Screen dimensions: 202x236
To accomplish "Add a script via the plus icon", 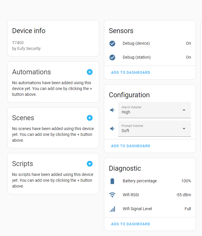I will pyautogui.click(x=90, y=164).
